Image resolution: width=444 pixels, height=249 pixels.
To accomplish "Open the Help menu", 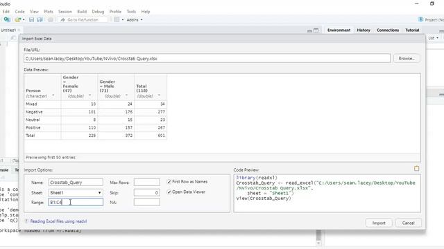I will click(146, 12).
